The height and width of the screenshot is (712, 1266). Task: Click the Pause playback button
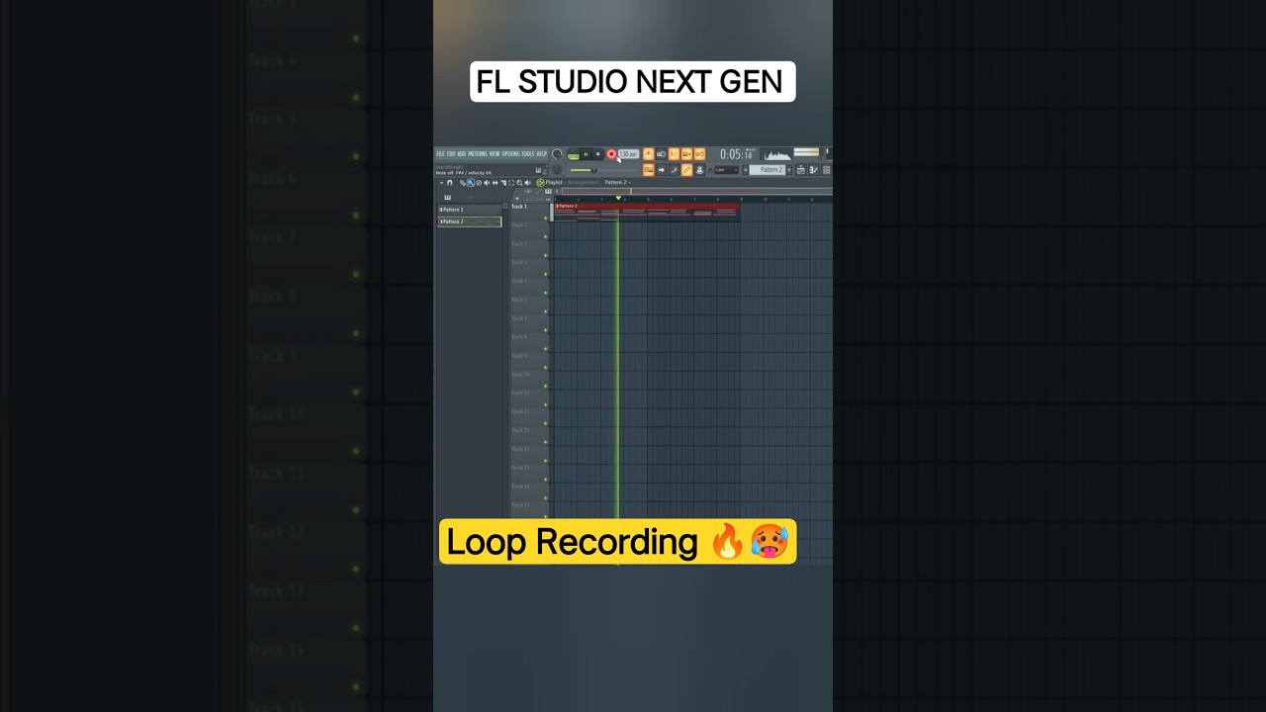click(586, 154)
